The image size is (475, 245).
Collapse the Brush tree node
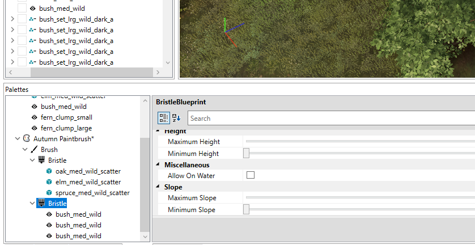25,150
